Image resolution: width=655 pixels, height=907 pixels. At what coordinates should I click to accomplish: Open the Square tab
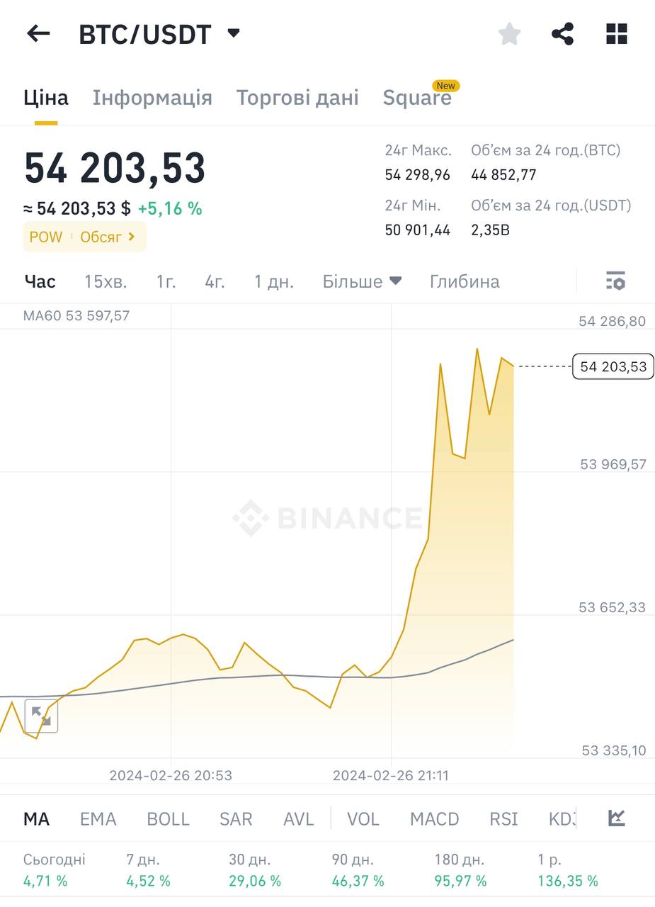(x=416, y=98)
